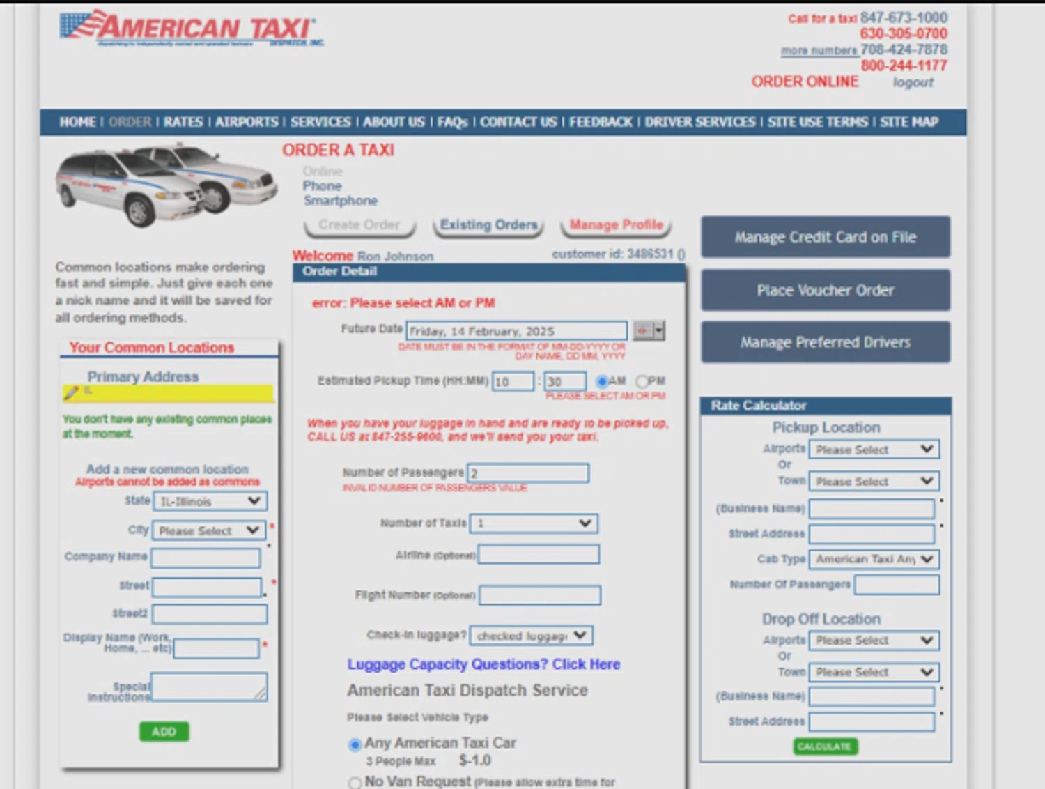
Task: Open DRIVER SERVICES menu item
Action: 700,122
